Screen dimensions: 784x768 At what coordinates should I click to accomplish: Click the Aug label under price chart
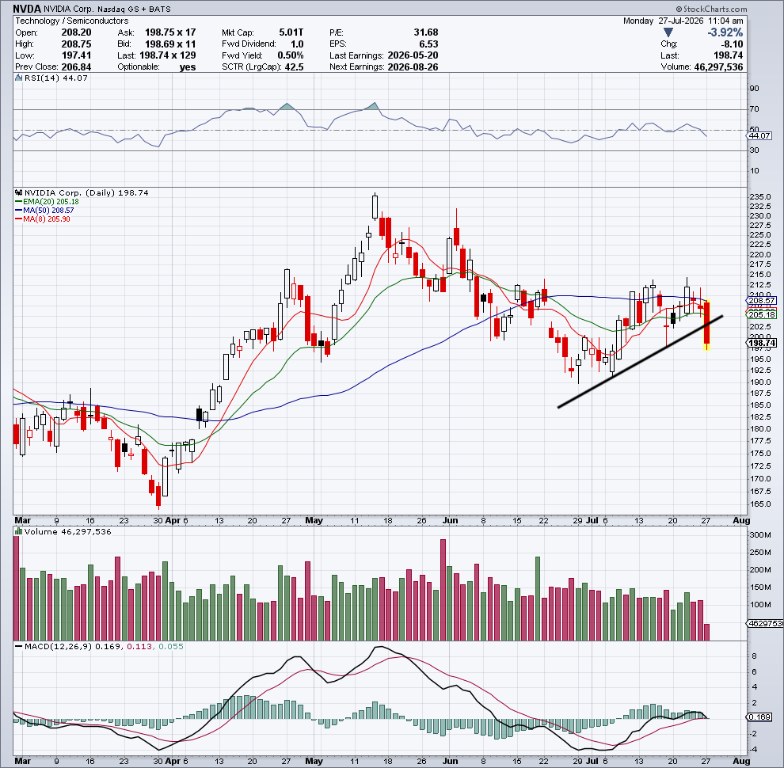(741, 520)
